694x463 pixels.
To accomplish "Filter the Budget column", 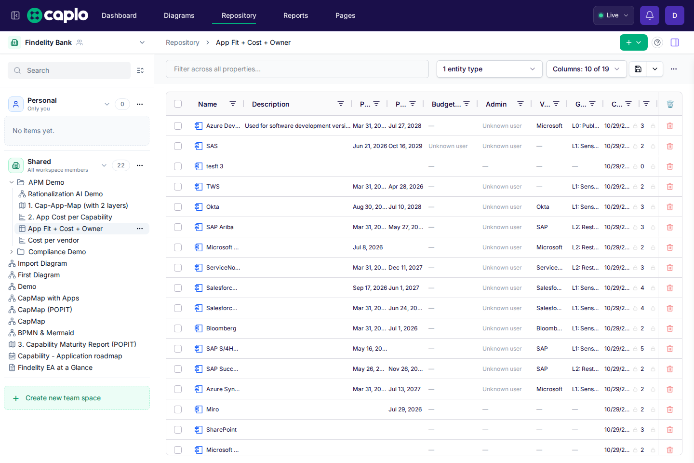I will pos(467,104).
